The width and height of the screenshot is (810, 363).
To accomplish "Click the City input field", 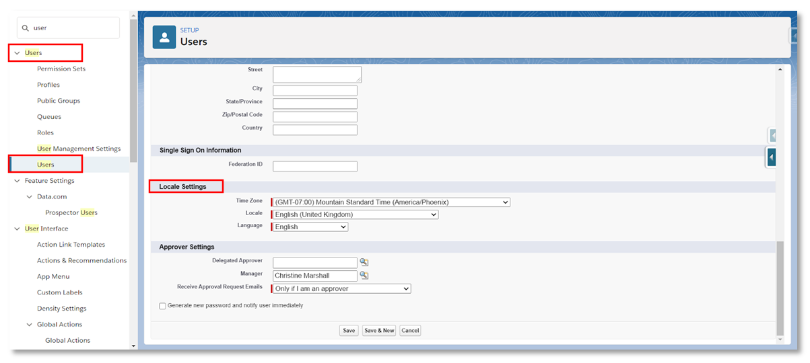I will click(x=315, y=91).
